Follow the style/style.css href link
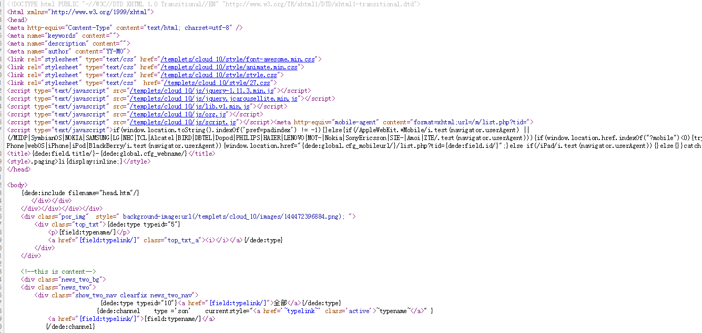 219,75
